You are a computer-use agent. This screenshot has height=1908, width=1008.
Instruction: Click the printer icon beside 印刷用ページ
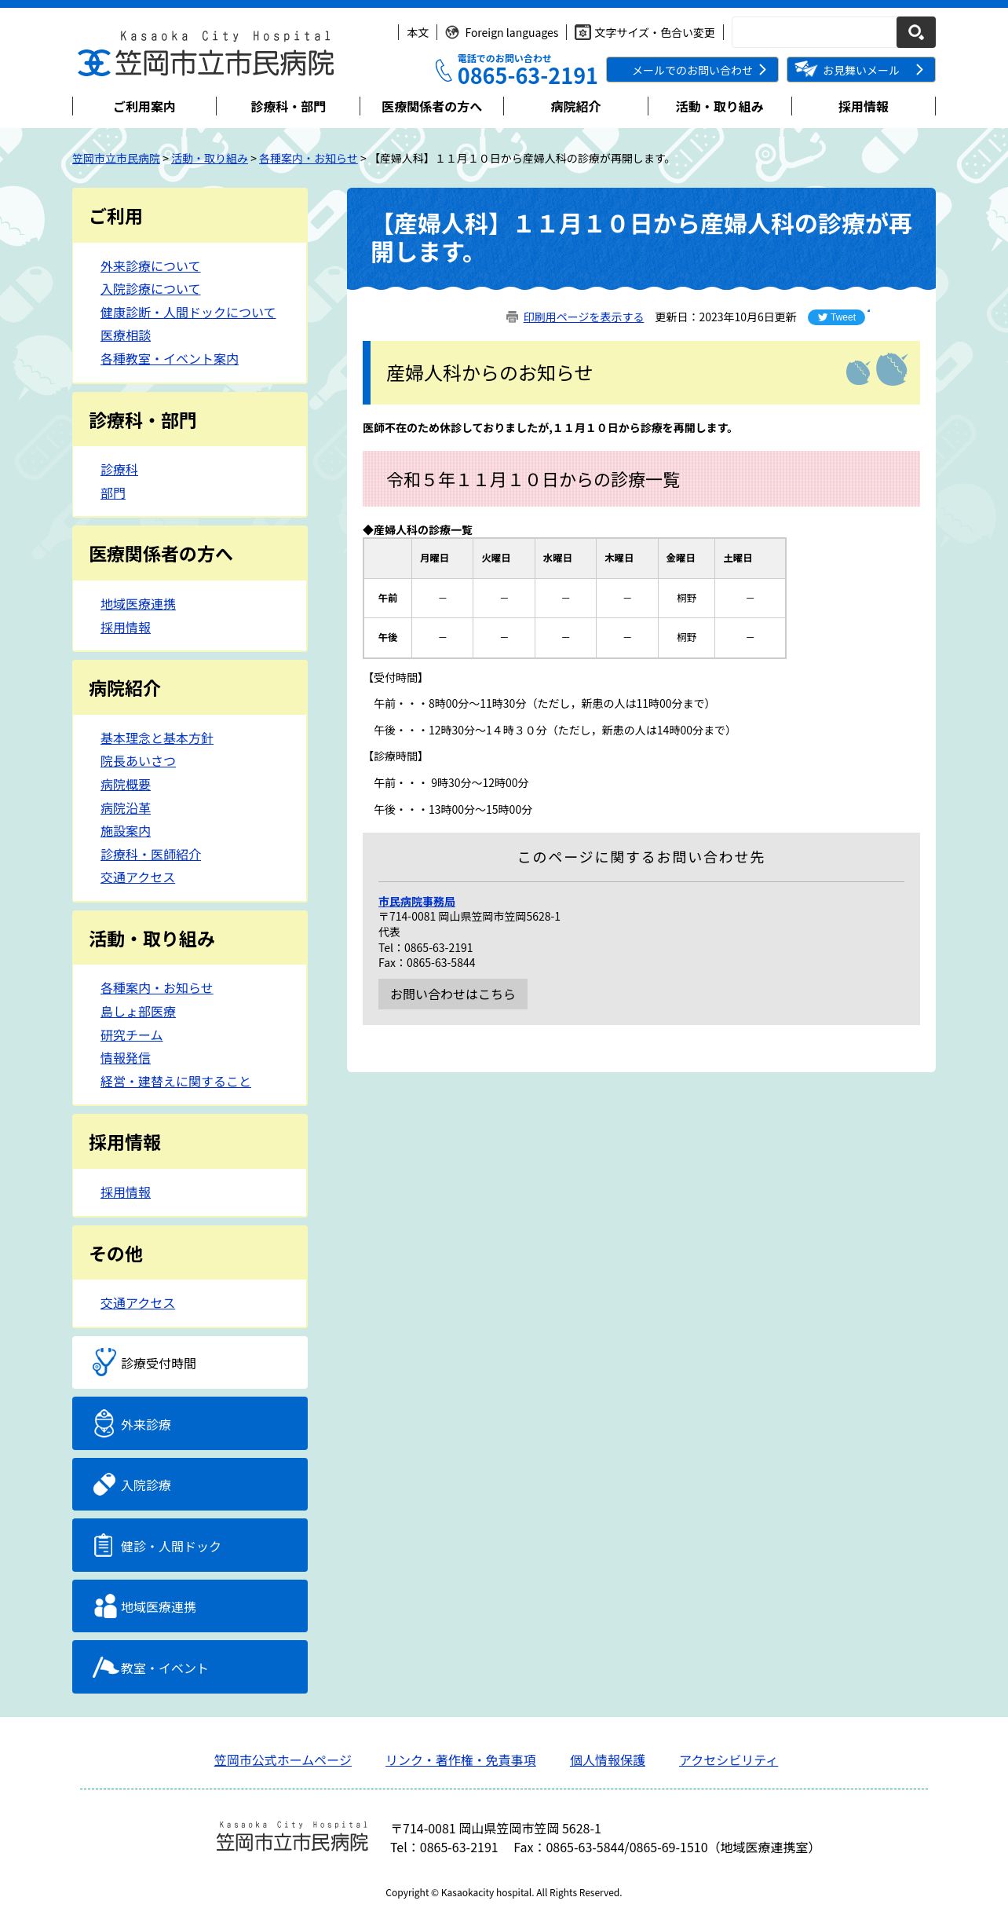click(512, 317)
